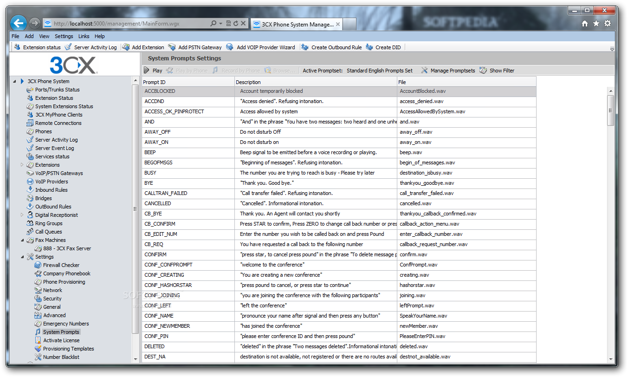This screenshot has height=377, width=628.
Task: Open Manage Promptsets
Action: coord(448,71)
